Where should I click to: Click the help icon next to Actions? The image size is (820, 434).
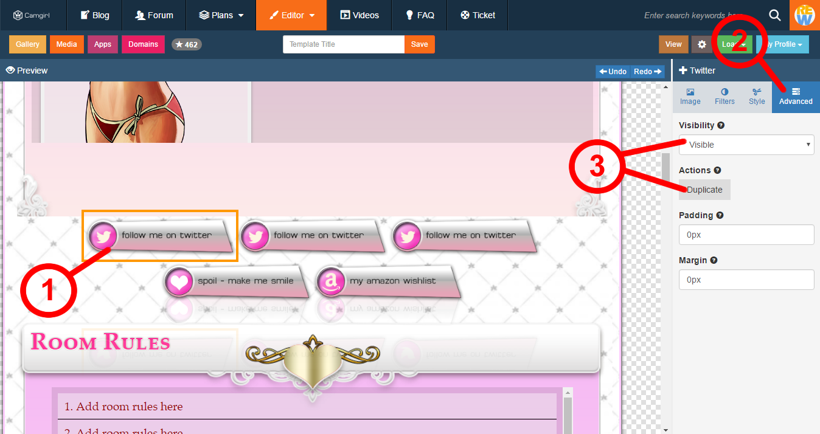(717, 170)
